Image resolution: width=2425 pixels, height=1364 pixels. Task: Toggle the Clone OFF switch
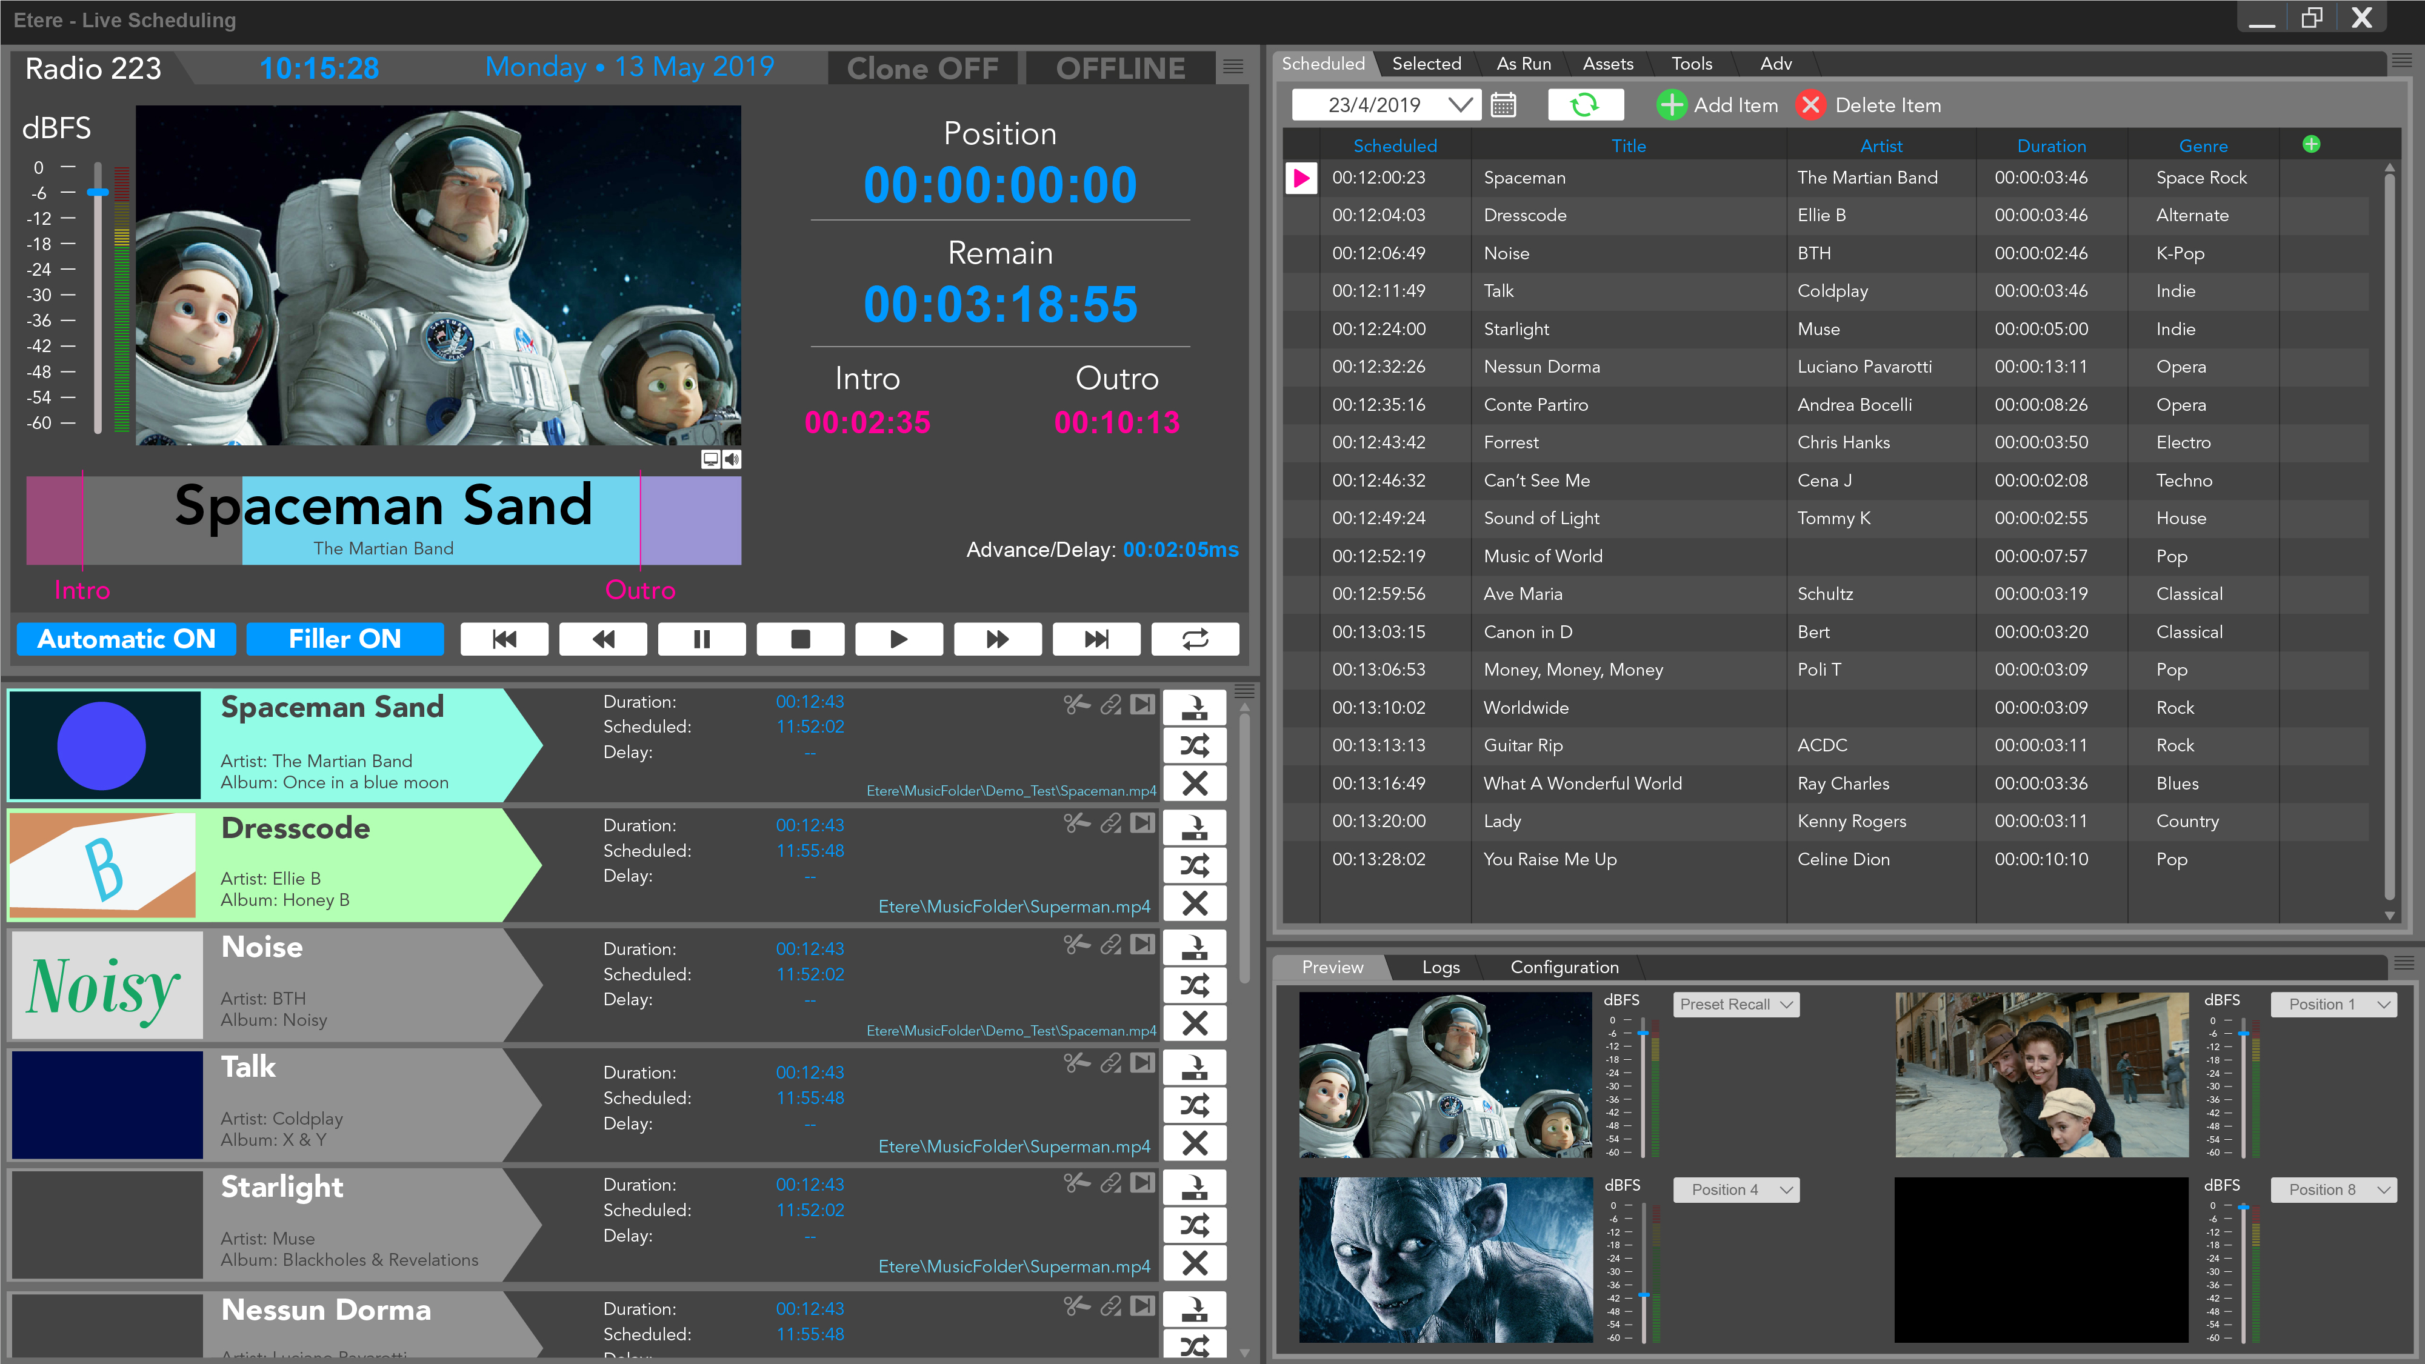pos(922,68)
